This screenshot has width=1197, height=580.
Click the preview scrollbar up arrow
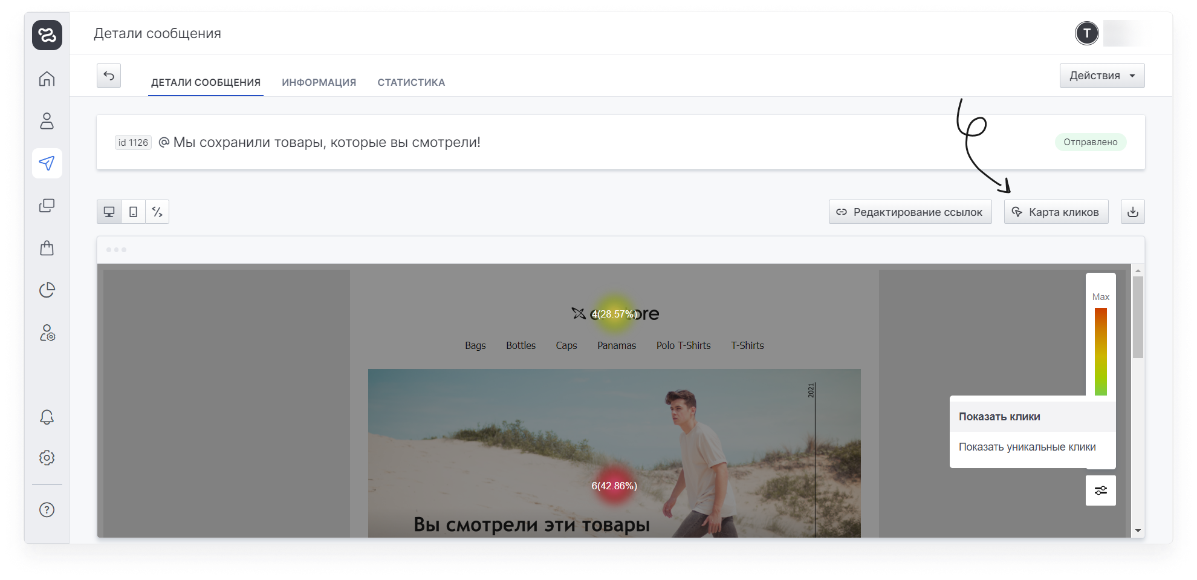pos(1138,271)
